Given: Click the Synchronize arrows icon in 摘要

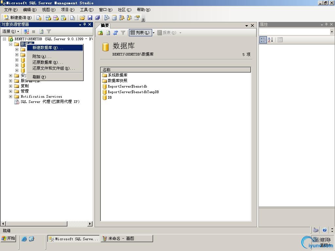Looking at the screenshot, I should [115, 33].
